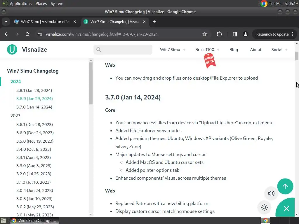Open a new browser tab with plus
The width and height of the screenshot is (299, 224).
(x=155, y=22)
